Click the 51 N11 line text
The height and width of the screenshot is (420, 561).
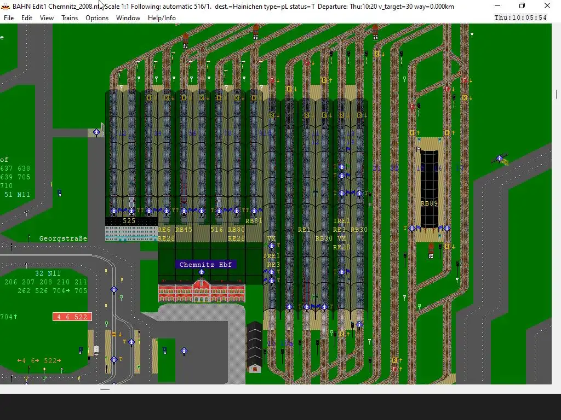(17, 195)
